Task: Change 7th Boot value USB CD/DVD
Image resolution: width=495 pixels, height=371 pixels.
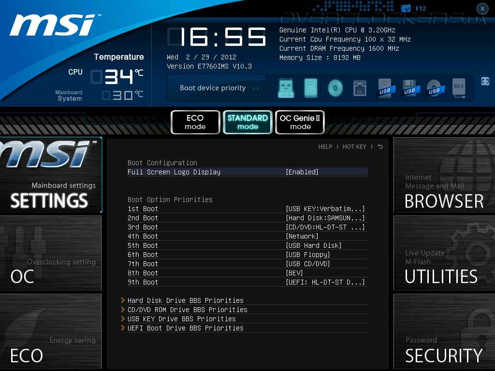Action: 308,264
